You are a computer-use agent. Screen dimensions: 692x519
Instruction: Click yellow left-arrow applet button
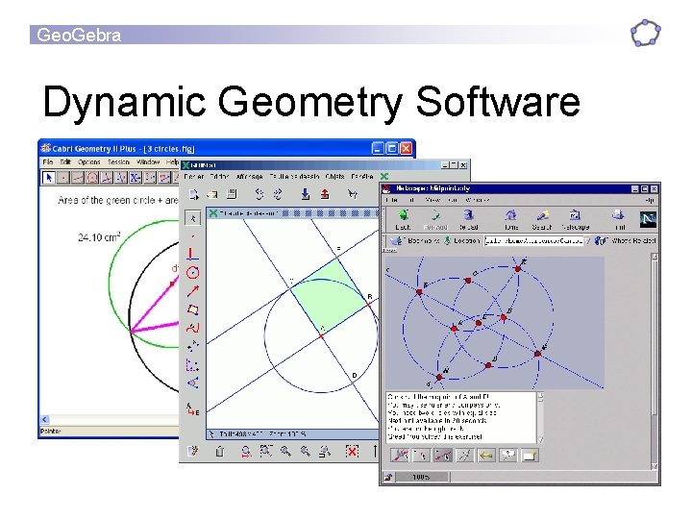click(x=486, y=455)
